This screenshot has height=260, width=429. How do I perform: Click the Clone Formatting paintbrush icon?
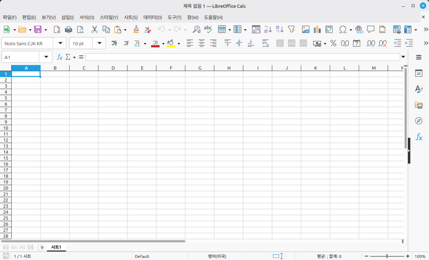click(136, 30)
